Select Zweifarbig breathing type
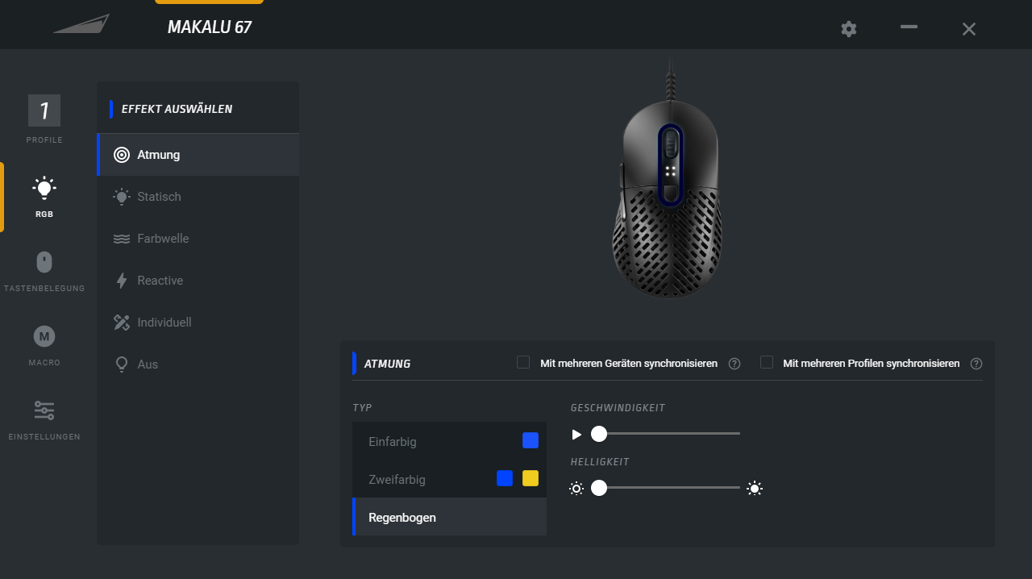This screenshot has height=579, width=1032. pos(449,479)
